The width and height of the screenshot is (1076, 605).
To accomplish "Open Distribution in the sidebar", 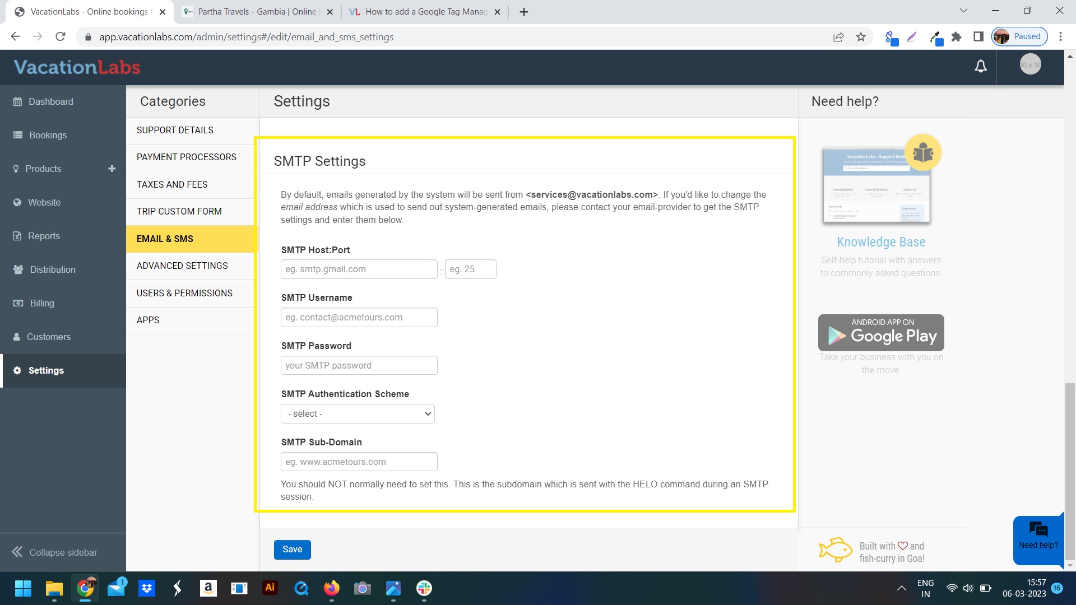I will pyautogui.click(x=52, y=269).
